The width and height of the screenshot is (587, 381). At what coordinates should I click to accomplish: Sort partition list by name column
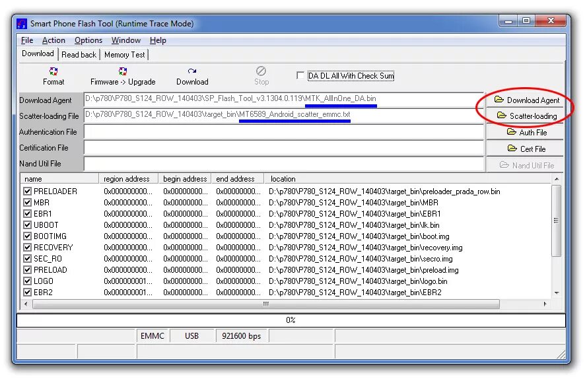(59, 179)
